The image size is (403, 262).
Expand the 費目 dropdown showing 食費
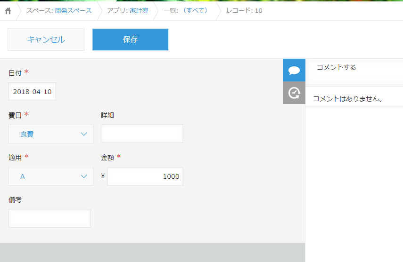[x=51, y=134]
